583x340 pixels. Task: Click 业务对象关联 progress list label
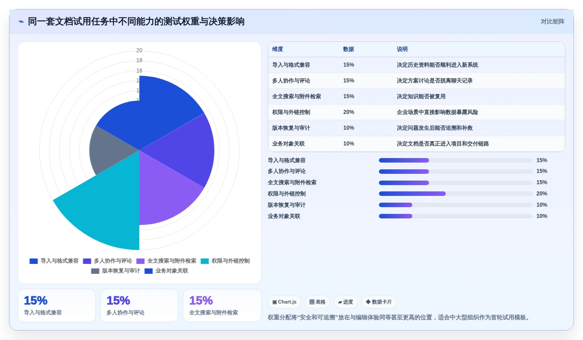click(284, 216)
